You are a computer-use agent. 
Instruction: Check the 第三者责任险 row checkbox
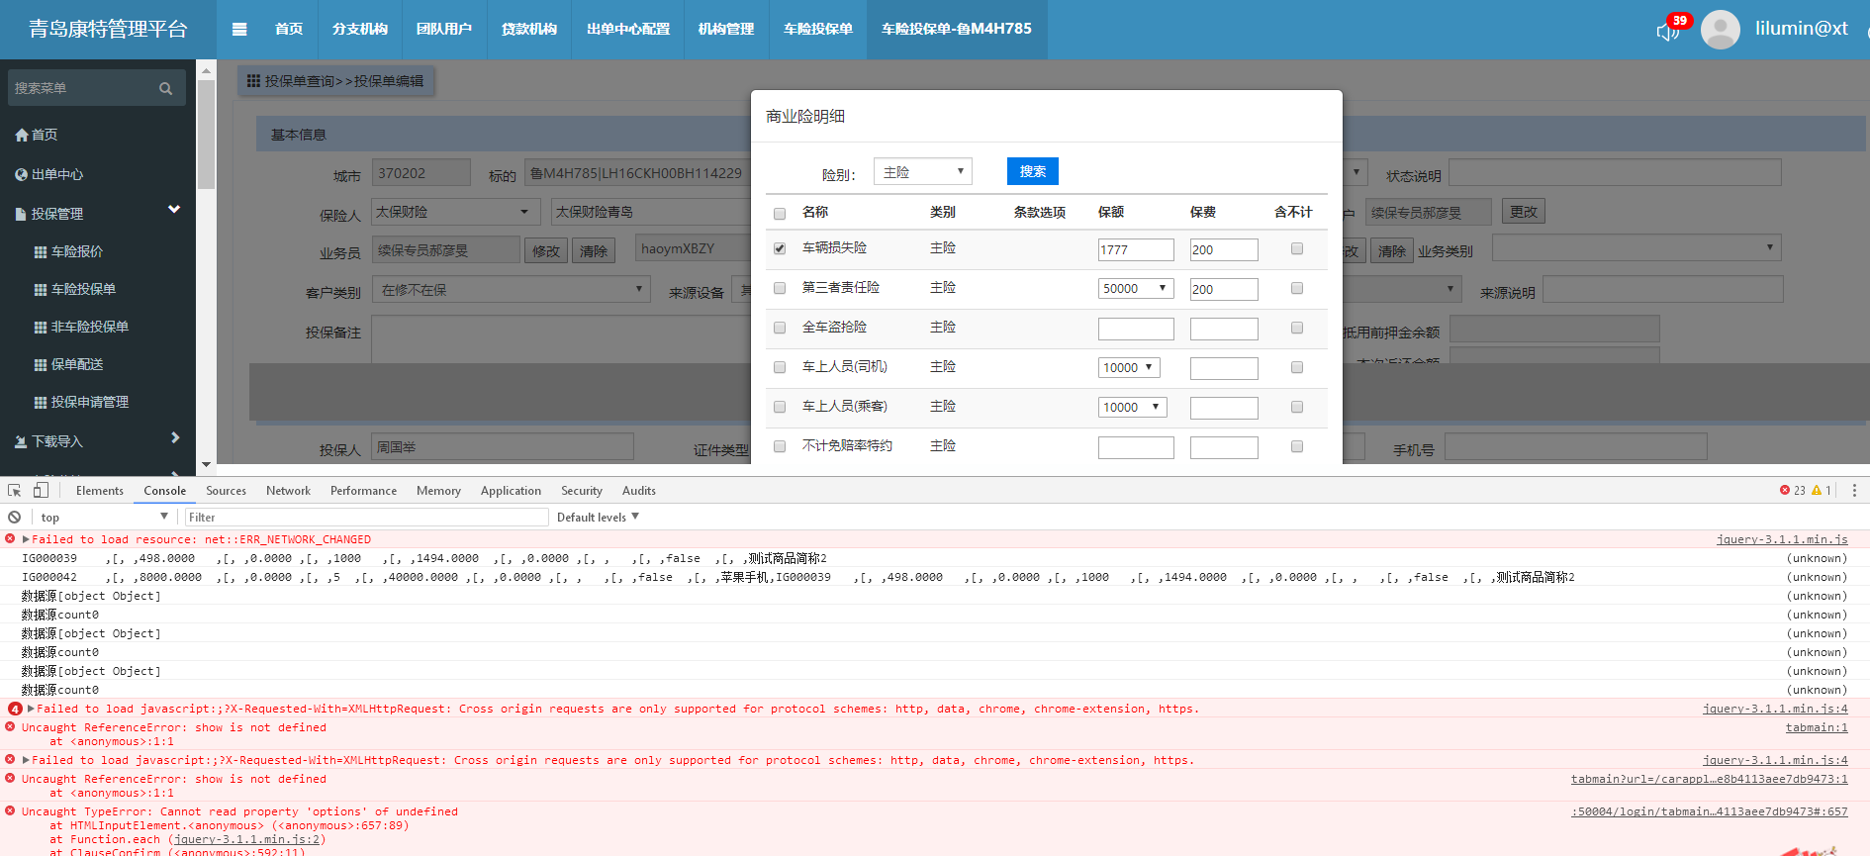click(780, 288)
